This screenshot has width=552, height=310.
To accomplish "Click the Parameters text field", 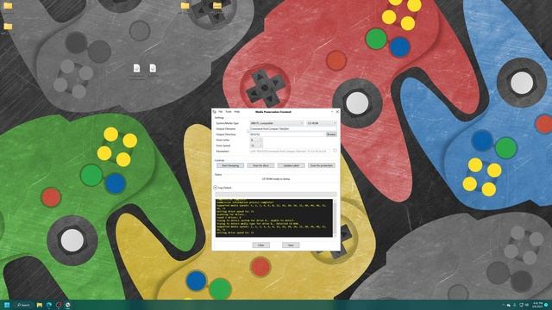I will pyautogui.click(x=291, y=152).
